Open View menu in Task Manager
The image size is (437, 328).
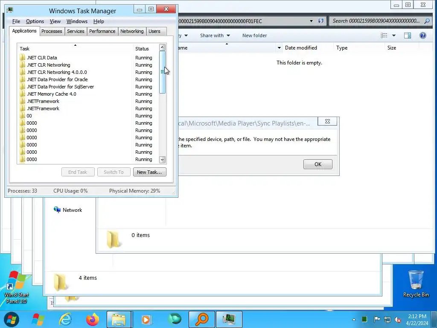click(x=55, y=21)
